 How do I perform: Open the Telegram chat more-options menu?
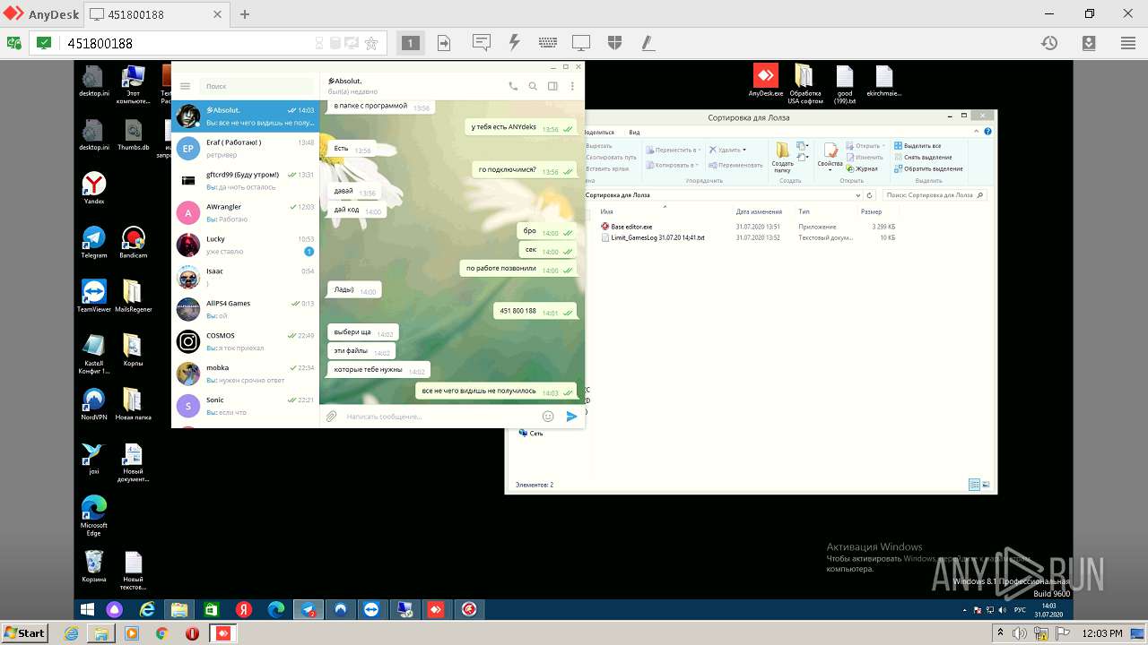click(571, 86)
